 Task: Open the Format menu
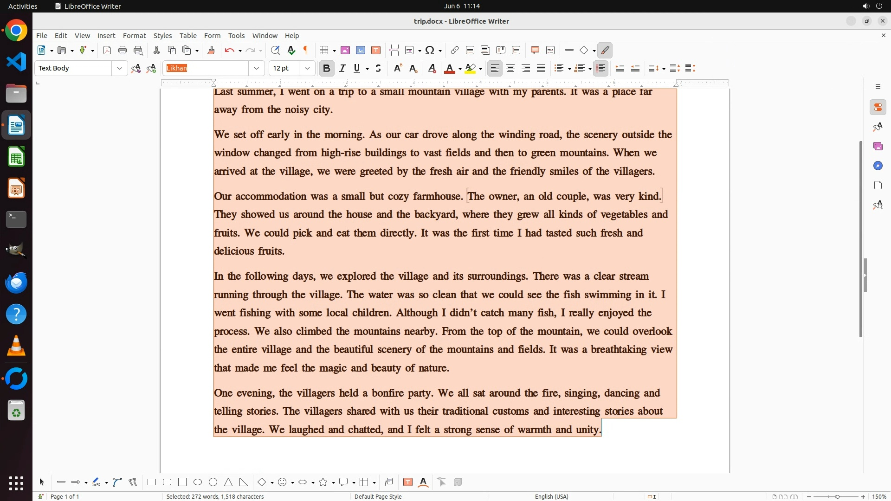pos(134,36)
